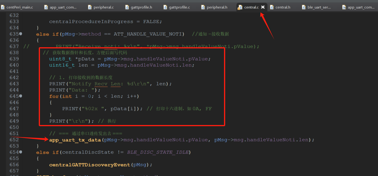The image size is (378, 176).
Task: Click the C file icon on peripheral.c tab
Action: pos(89,7)
